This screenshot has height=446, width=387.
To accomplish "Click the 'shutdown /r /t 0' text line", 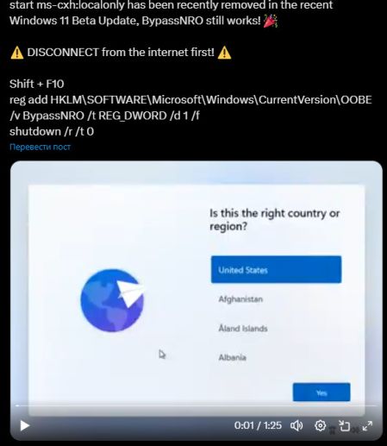I will click(x=52, y=132).
